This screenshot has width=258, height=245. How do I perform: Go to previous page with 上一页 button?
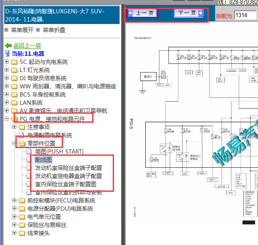pyautogui.click(x=142, y=13)
